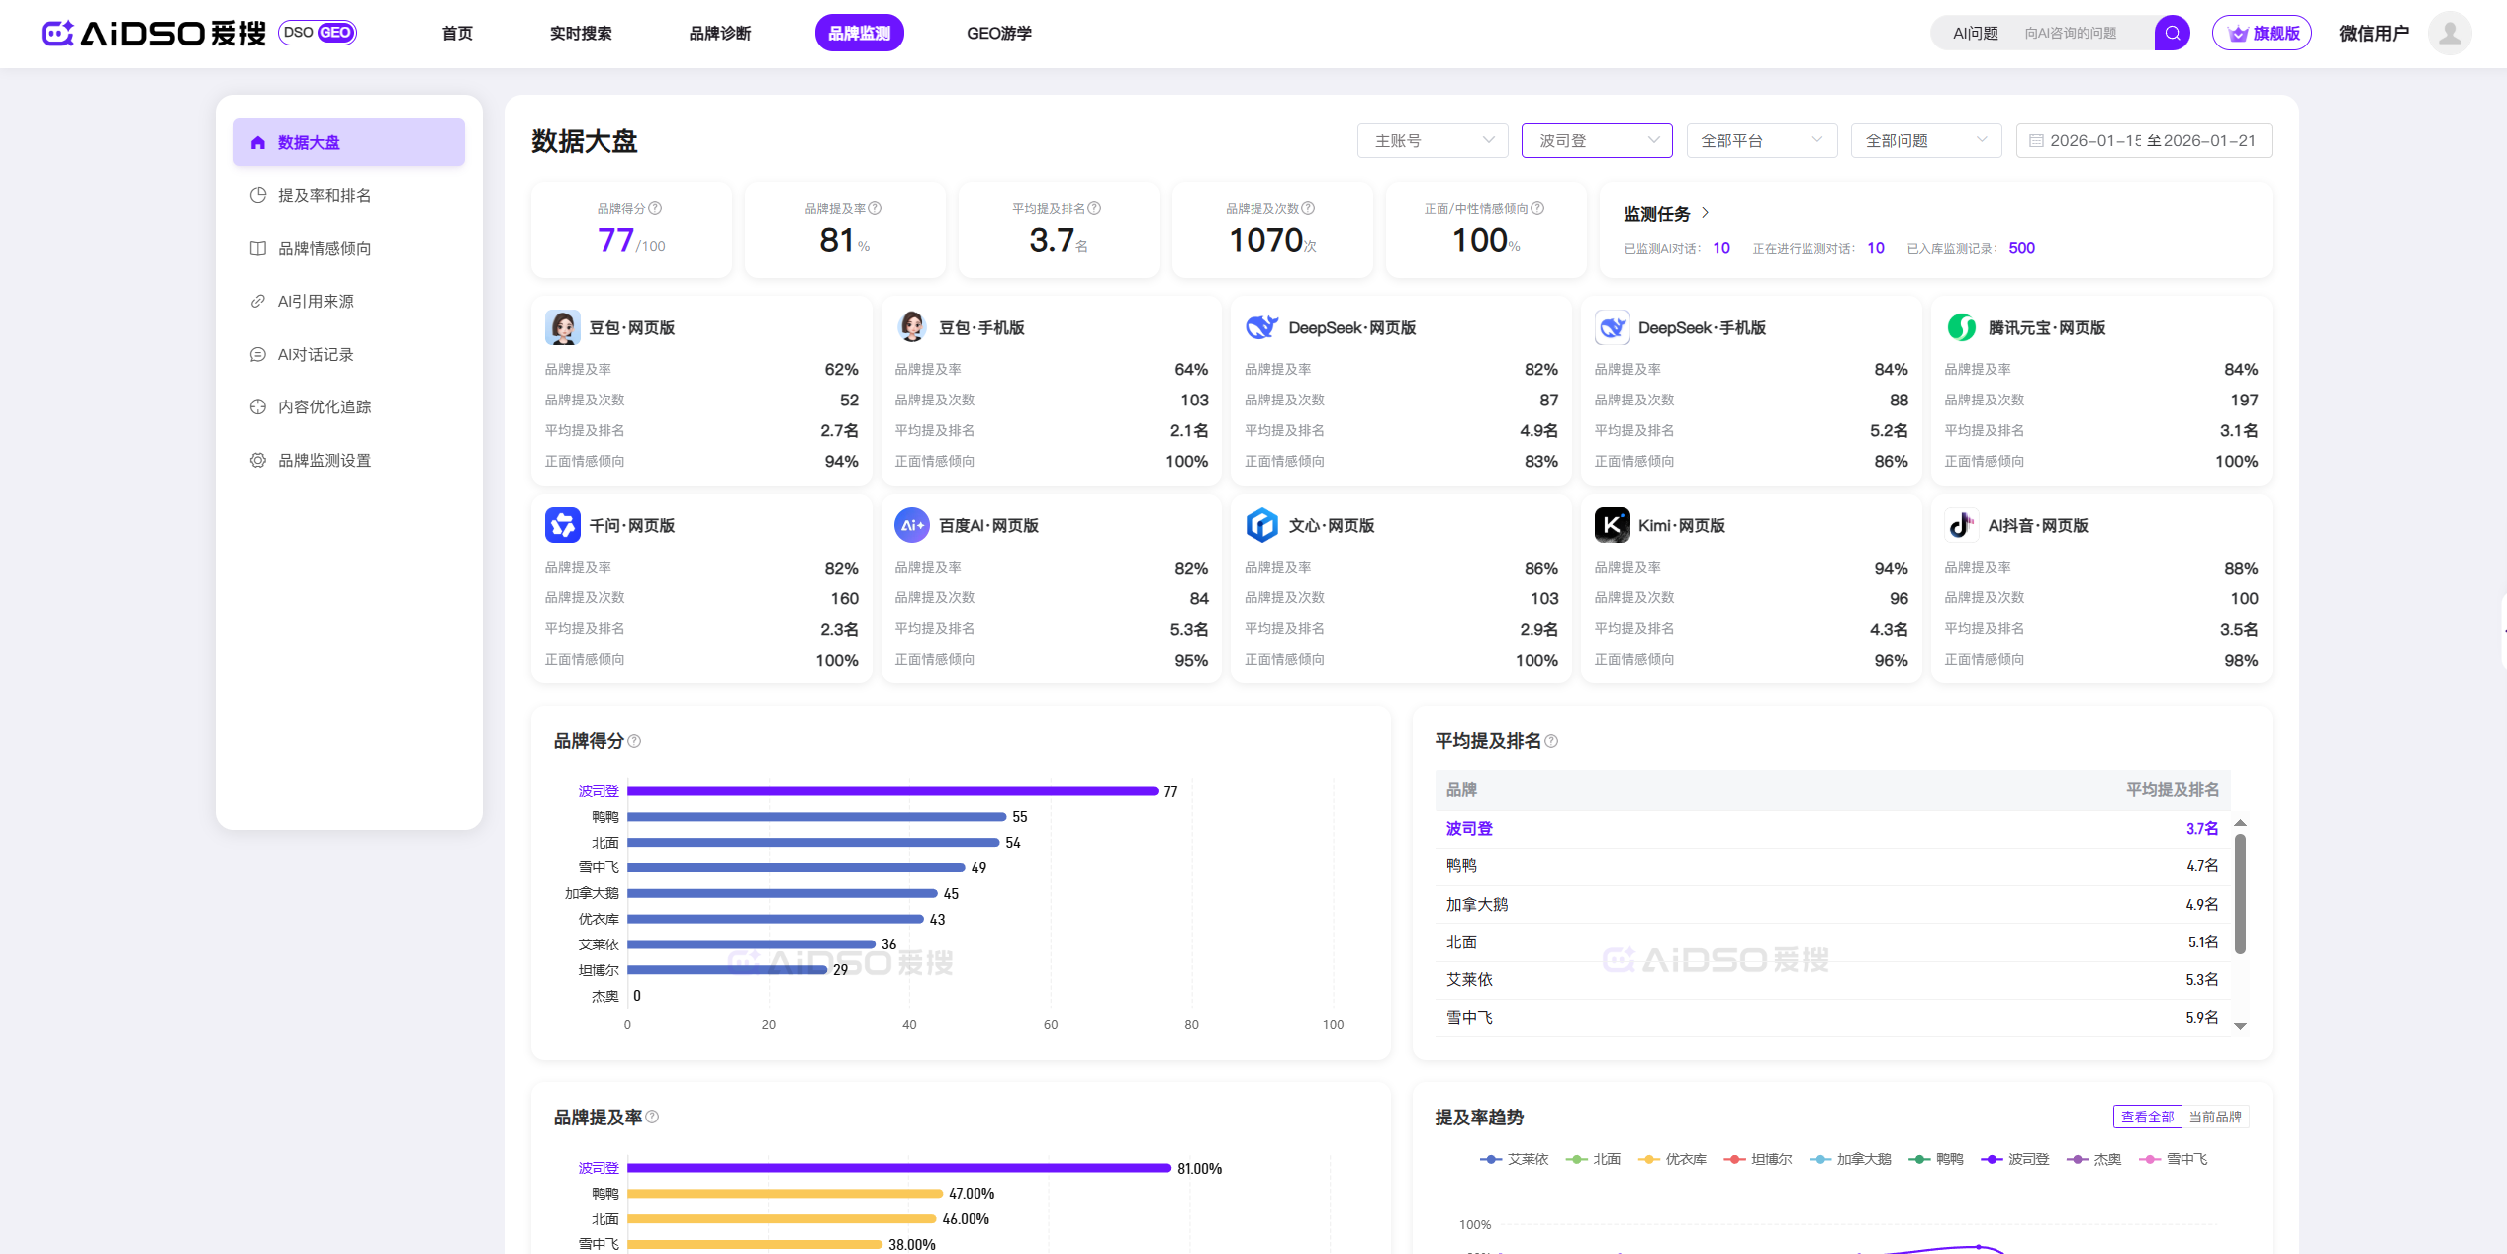Go to 品牌诊断 in top navigation
This screenshot has width=2507, height=1254.
719,33
